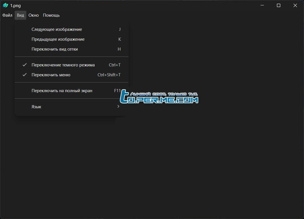Select Переключить вид сетки

pos(71,49)
